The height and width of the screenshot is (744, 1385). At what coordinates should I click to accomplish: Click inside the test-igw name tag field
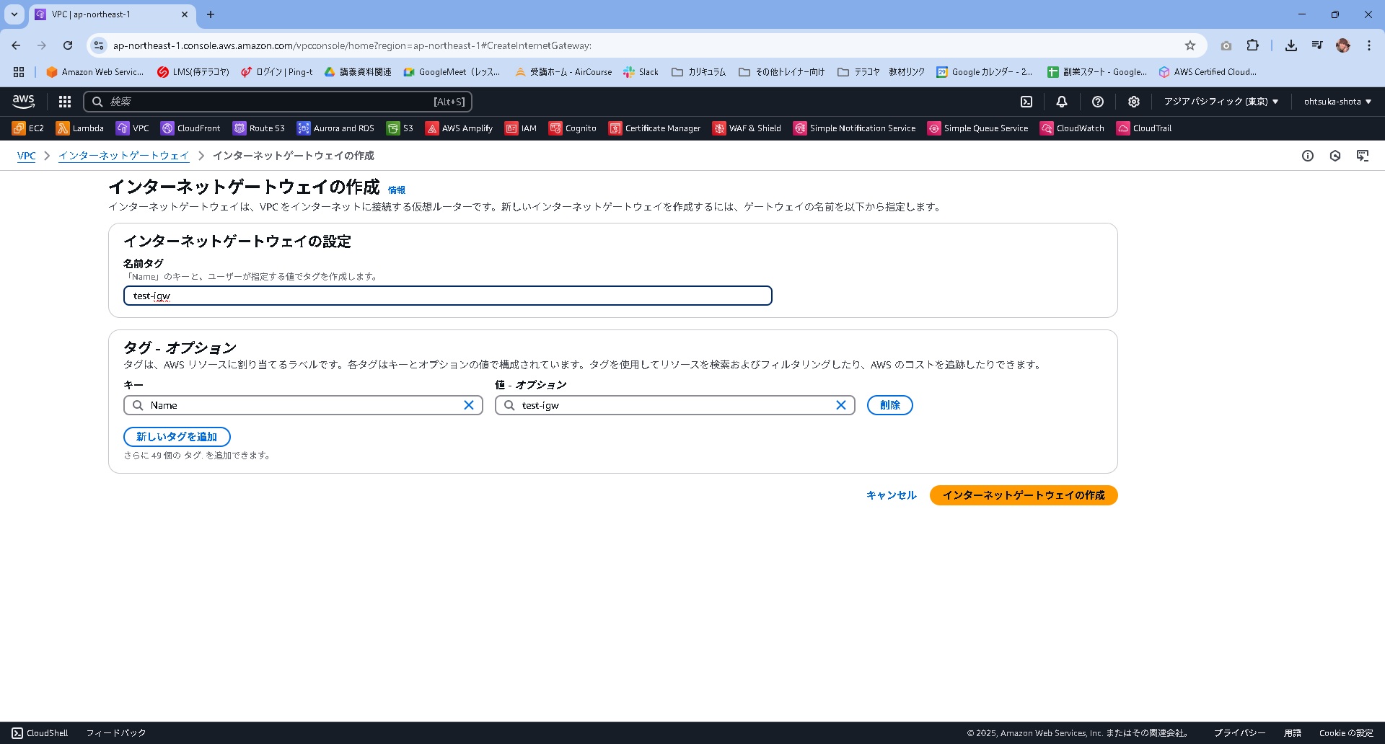[x=447, y=296]
